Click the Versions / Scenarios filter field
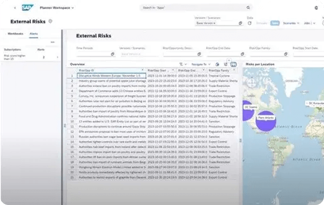Screen dimensions: 324x205 pos(139,54)
